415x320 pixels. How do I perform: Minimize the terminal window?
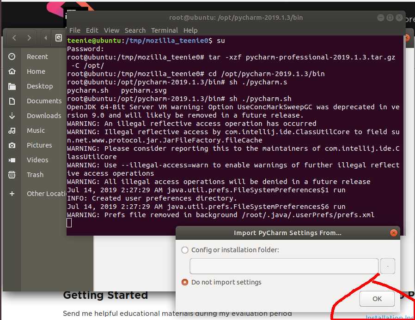point(381,18)
